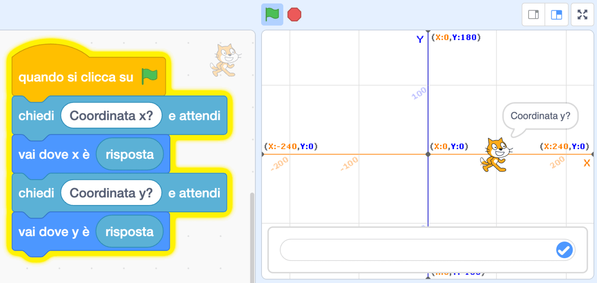Click the 'vai dove y è' block label
Screen dimensions: 597x283
(54, 232)
